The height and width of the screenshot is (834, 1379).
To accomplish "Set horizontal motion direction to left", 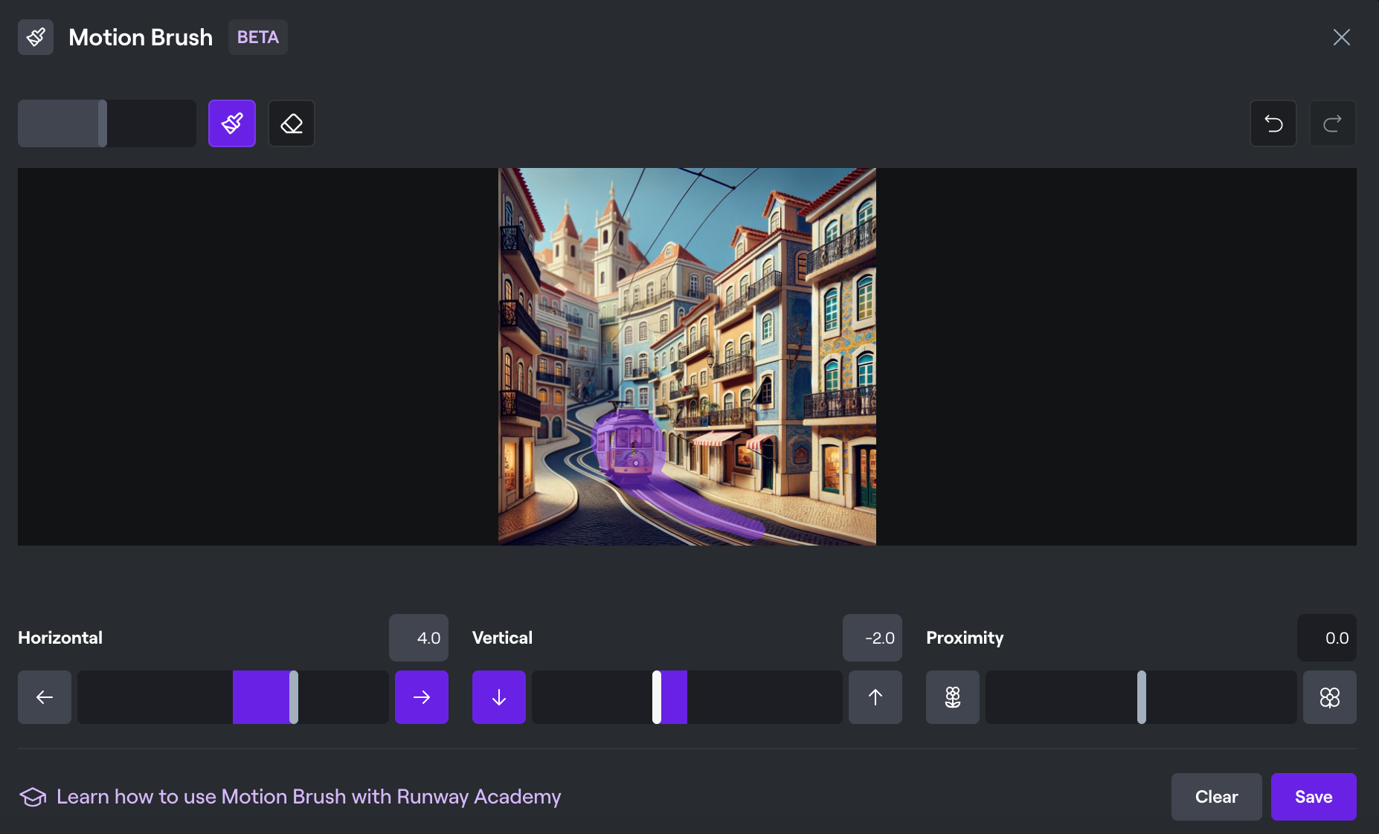I will pyautogui.click(x=45, y=697).
